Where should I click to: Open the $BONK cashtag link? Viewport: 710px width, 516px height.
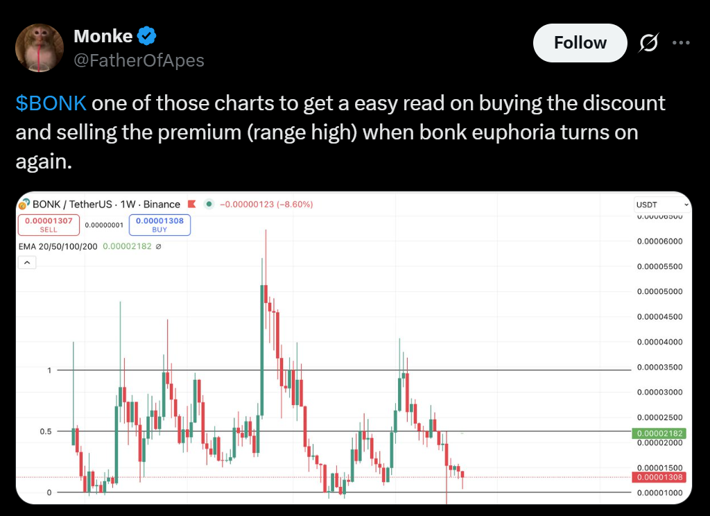[51, 103]
